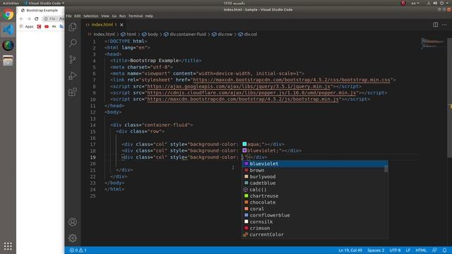This screenshot has height=254, width=452.
Task: Open the Source Control view
Action: tap(73, 59)
